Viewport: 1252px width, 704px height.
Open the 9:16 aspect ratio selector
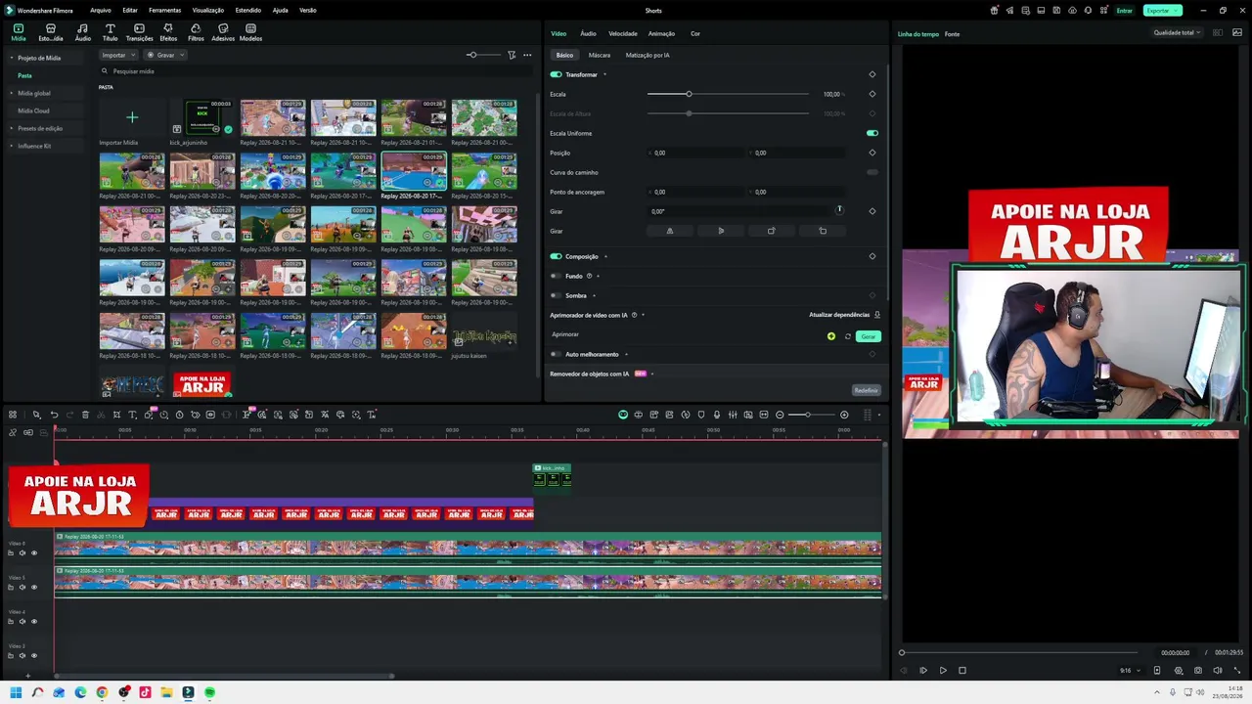(1128, 671)
